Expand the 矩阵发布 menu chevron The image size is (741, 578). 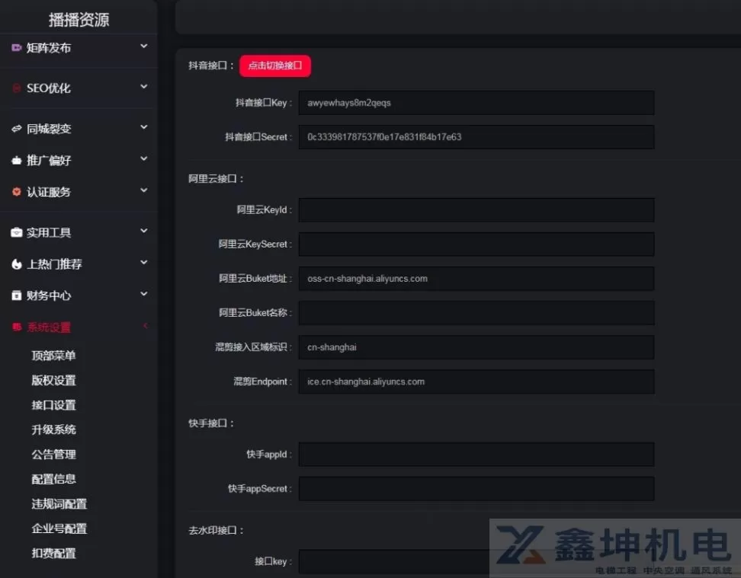144,47
